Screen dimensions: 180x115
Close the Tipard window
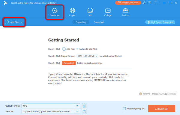click(176, 3)
